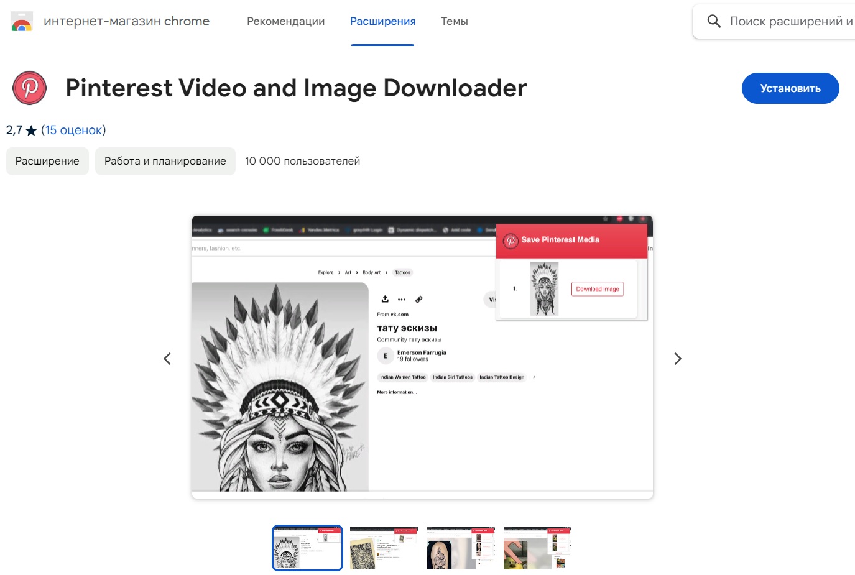855x575 pixels.
Task: Show the previous screenshot with left arrow
Action: (x=167, y=359)
